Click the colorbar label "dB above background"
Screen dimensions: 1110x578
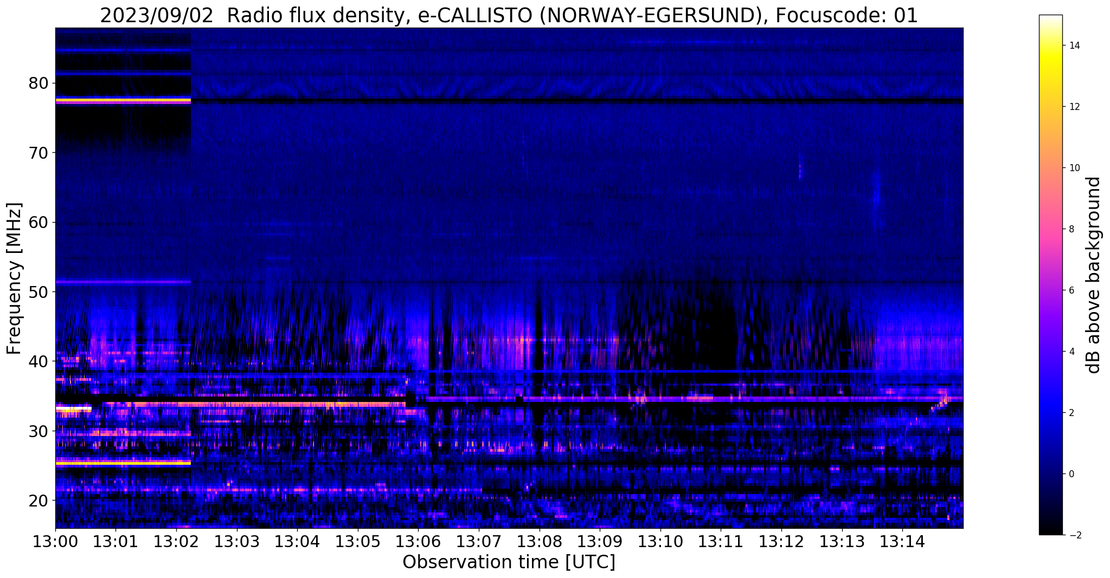click(1093, 275)
